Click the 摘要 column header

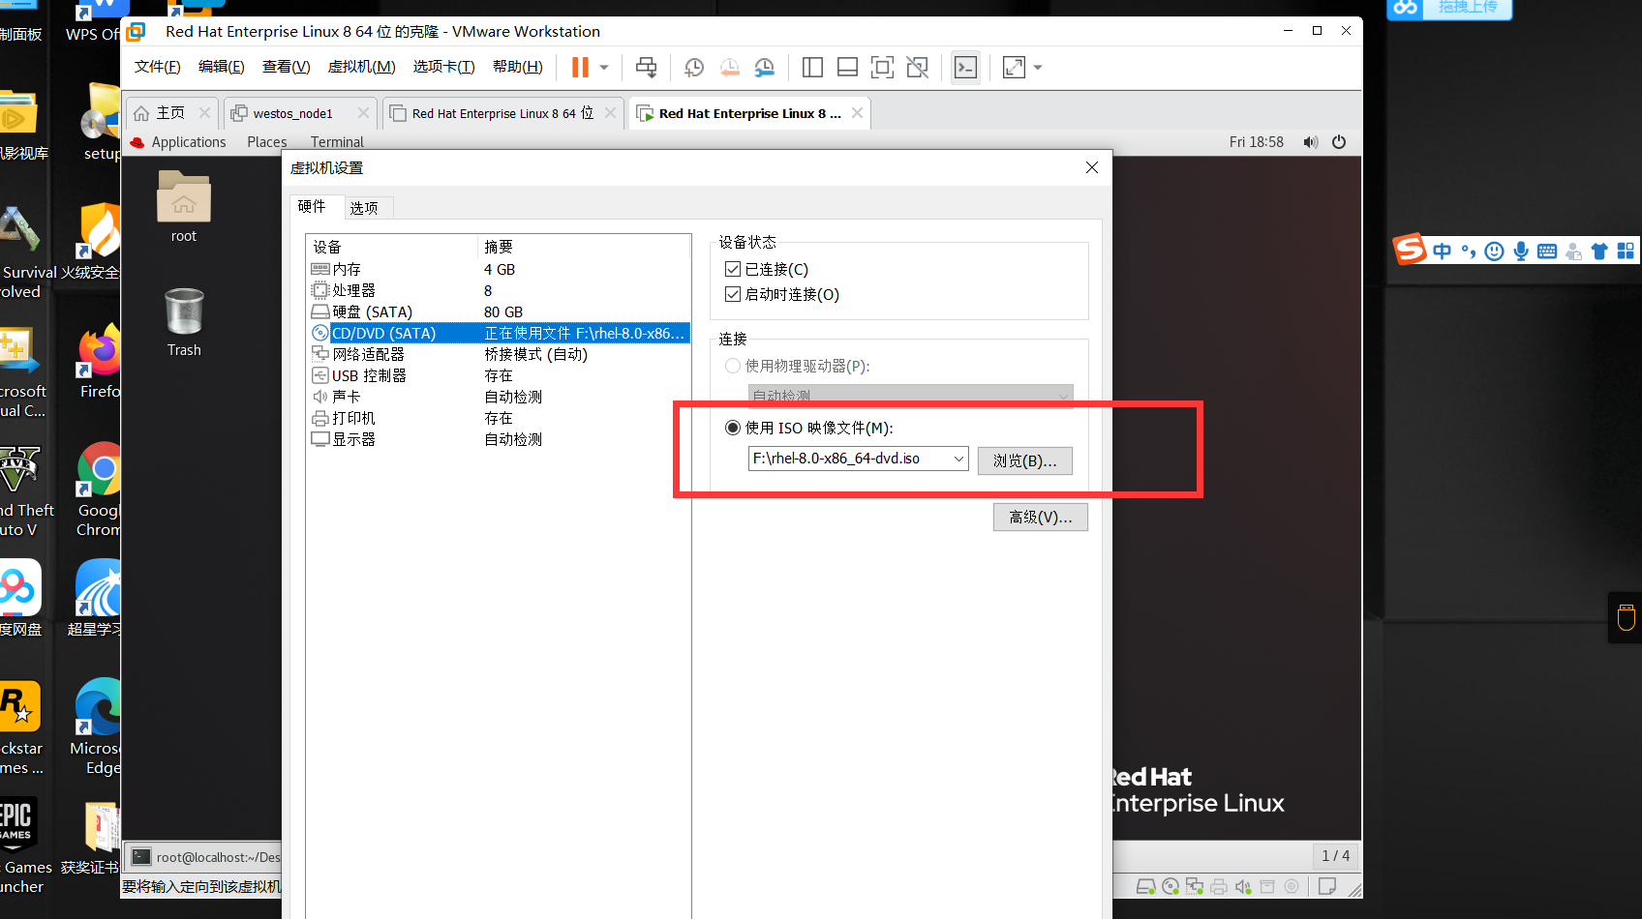[584, 247]
